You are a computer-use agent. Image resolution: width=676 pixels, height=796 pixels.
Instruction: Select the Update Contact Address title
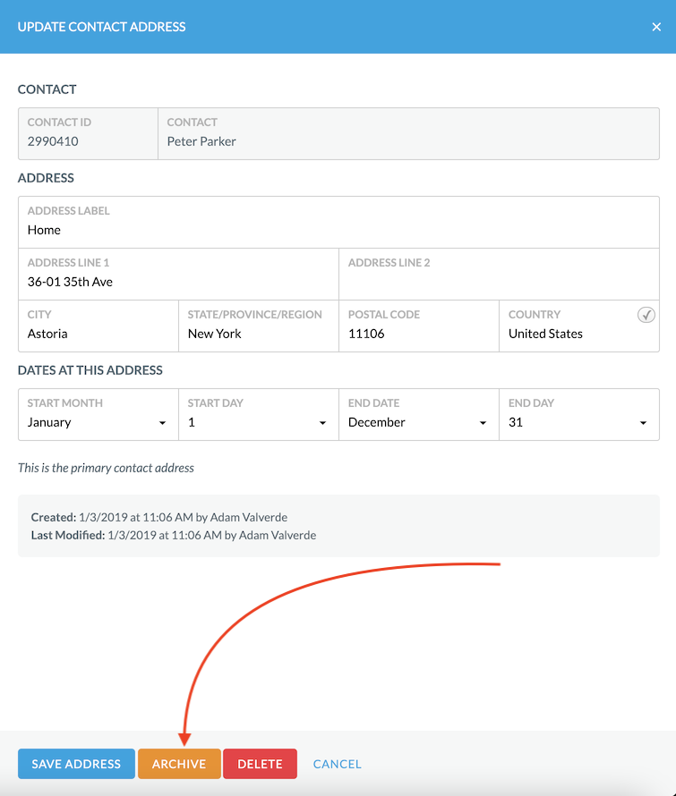[102, 27]
